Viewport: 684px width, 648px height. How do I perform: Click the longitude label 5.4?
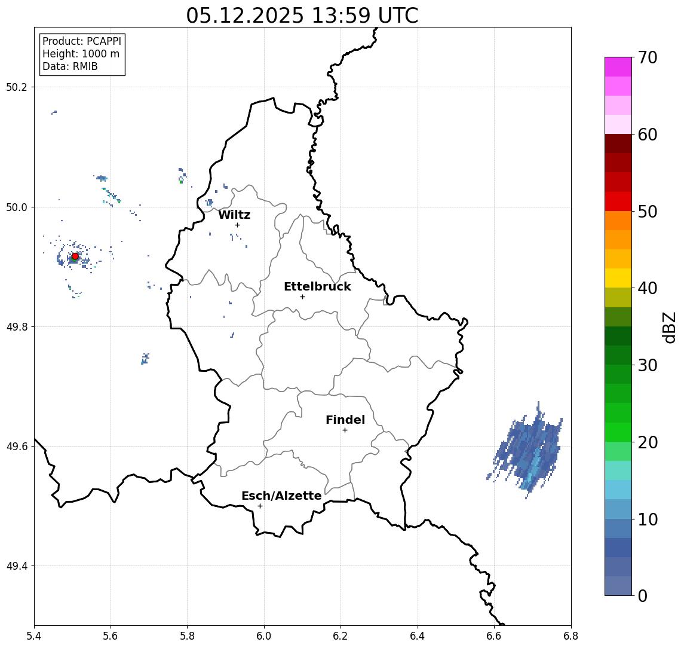(34, 636)
